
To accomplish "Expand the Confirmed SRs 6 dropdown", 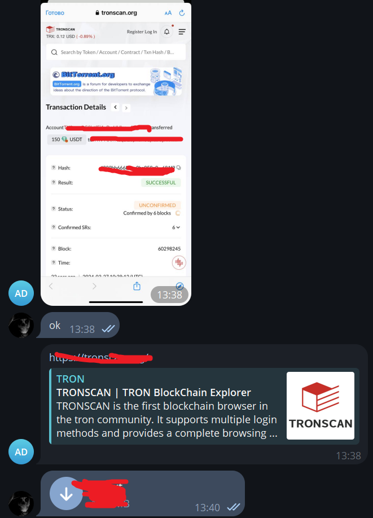I will point(176,227).
